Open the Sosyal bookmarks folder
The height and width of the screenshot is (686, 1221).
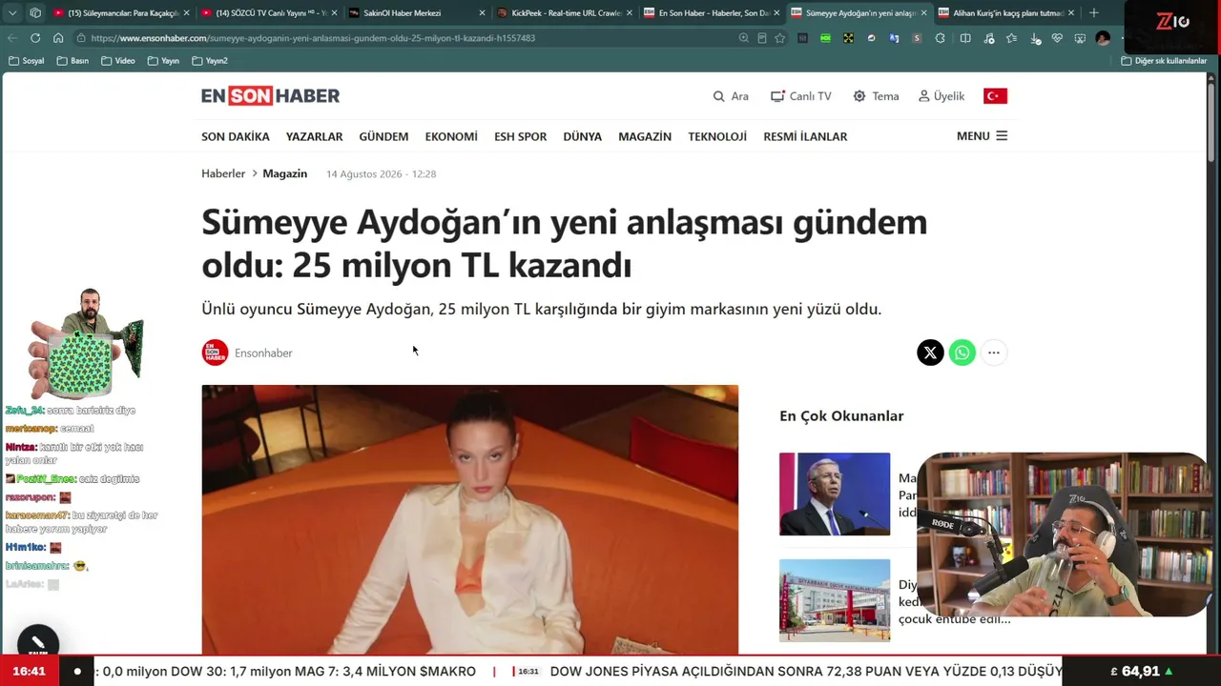27,61
